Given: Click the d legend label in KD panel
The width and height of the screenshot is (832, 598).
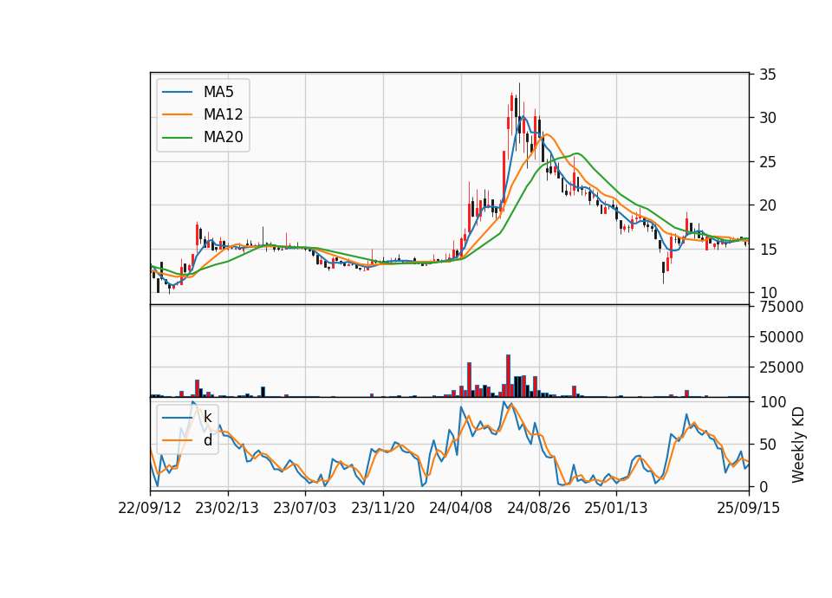Looking at the screenshot, I should pos(207,440).
